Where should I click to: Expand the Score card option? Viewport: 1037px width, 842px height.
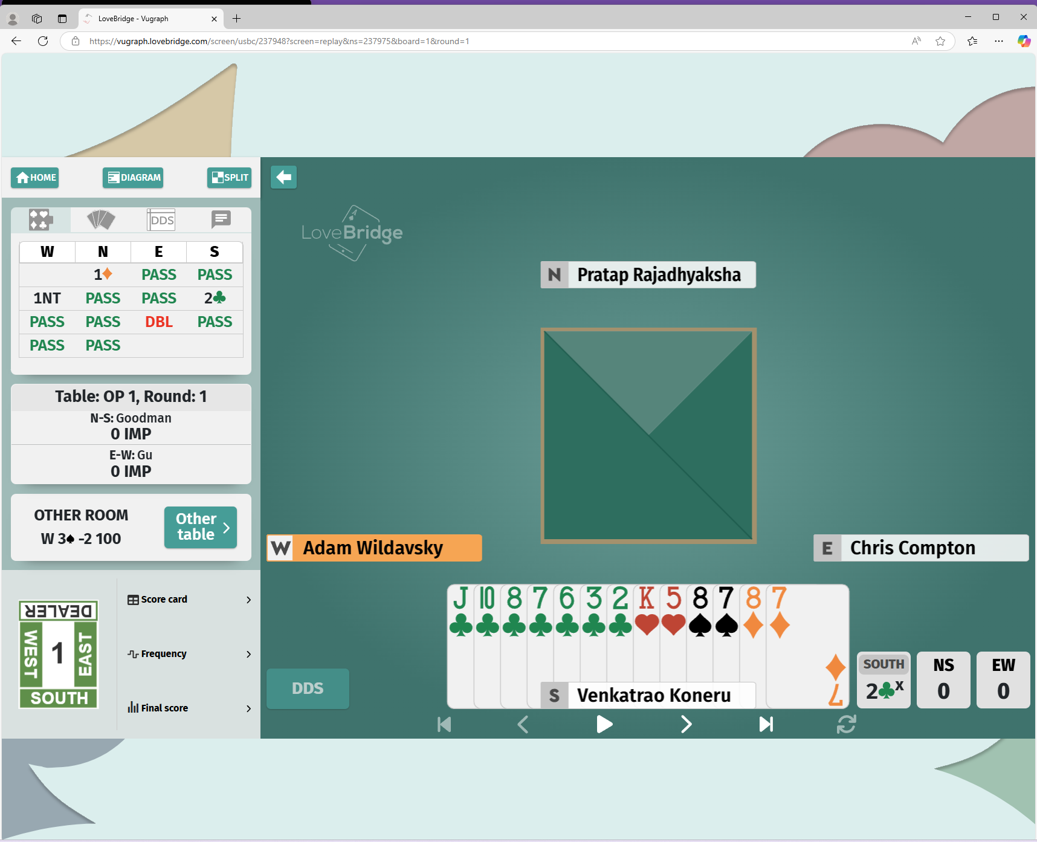189,600
